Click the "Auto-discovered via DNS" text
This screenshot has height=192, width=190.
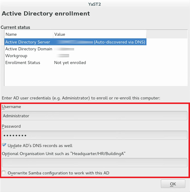pyautogui.click(x=119, y=42)
